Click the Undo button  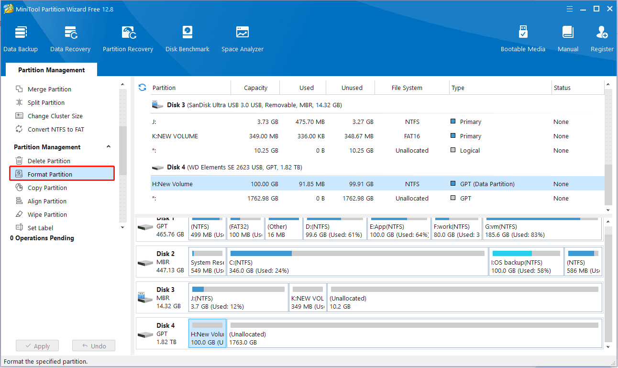[x=93, y=345]
